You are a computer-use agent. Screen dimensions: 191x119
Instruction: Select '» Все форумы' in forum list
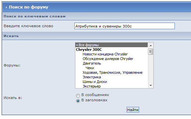click(x=111, y=45)
